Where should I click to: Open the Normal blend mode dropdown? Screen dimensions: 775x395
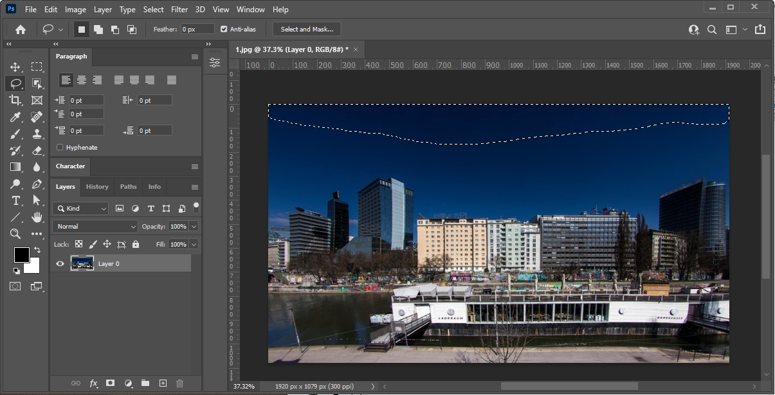[x=96, y=227]
